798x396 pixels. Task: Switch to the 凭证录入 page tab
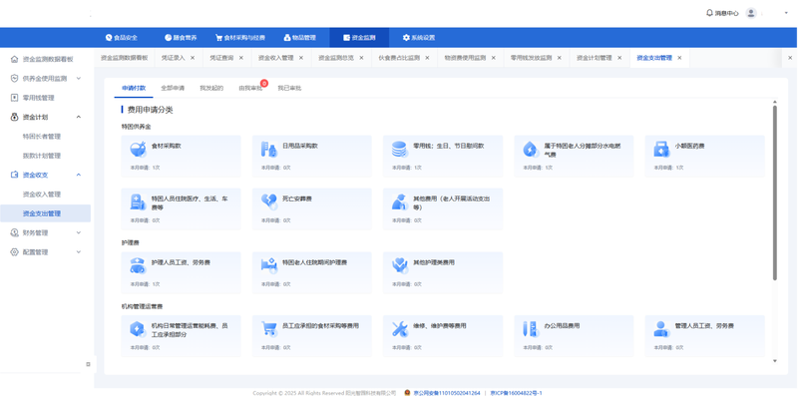coord(173,58)
